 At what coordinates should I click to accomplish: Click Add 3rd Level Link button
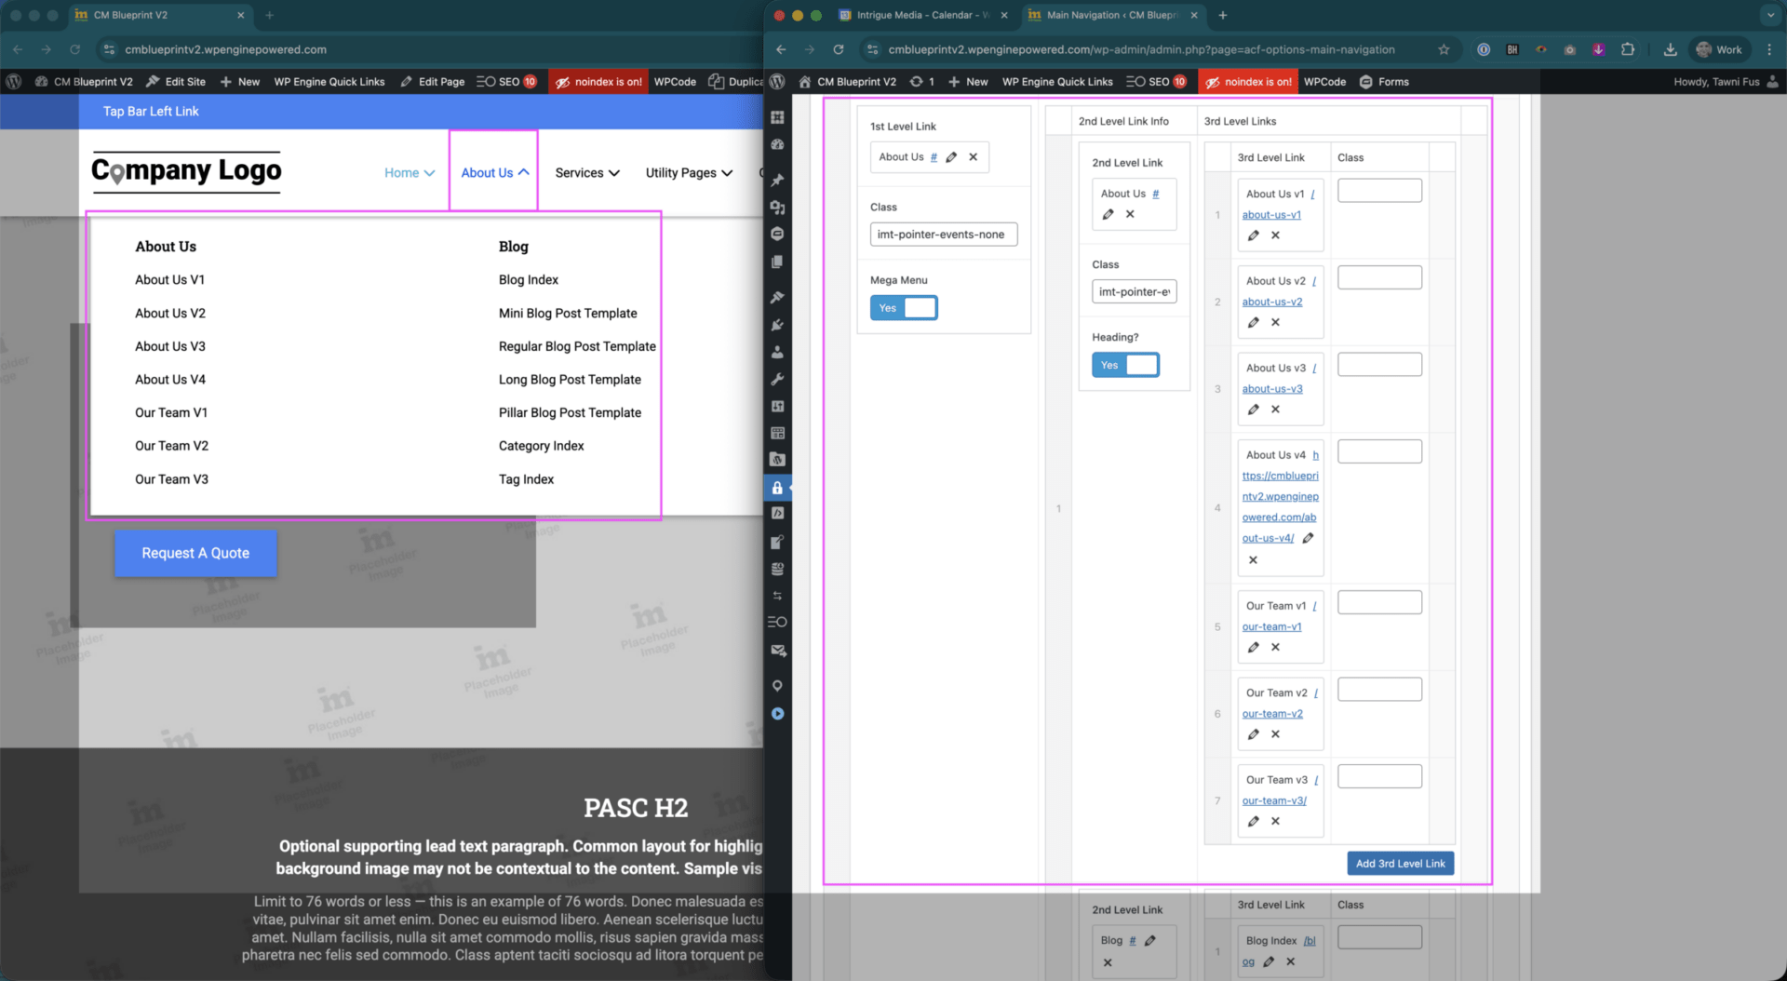point(1400,864)
